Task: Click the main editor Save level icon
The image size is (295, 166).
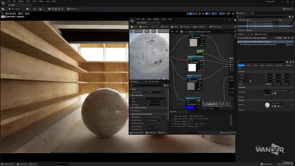Action: tap(3, 9)
